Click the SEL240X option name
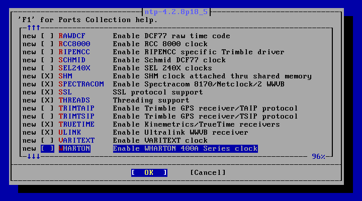Screen dimensions: 362x201 [74, 68]
